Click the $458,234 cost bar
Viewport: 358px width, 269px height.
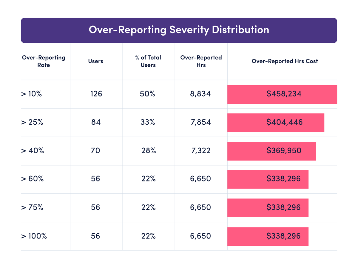tap(282, 94)
